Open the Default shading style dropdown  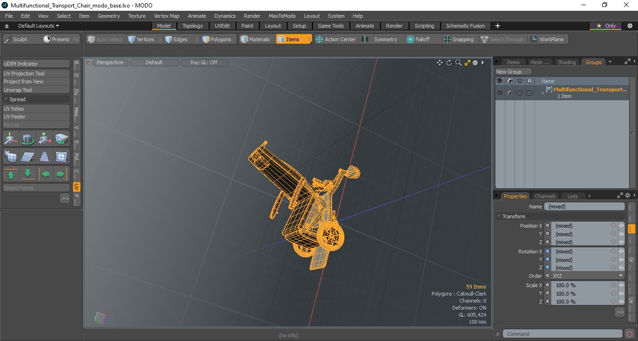click(154, 62)
